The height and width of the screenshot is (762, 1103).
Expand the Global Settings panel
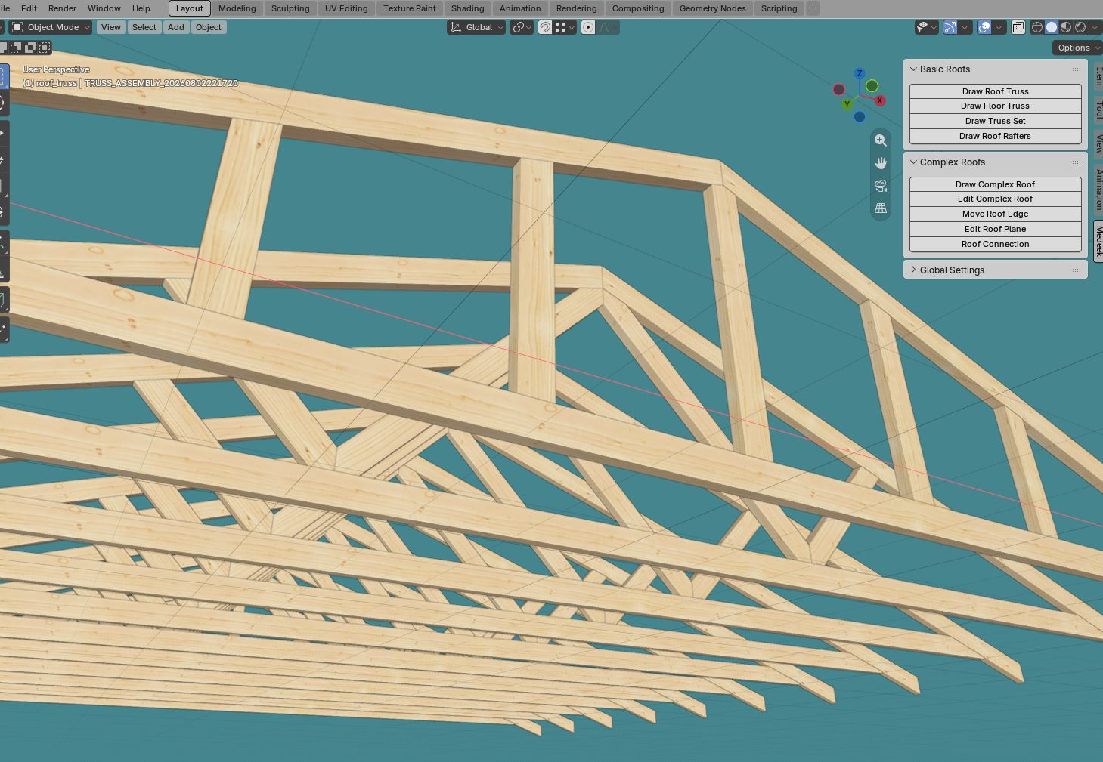click(x=996, y=270)
